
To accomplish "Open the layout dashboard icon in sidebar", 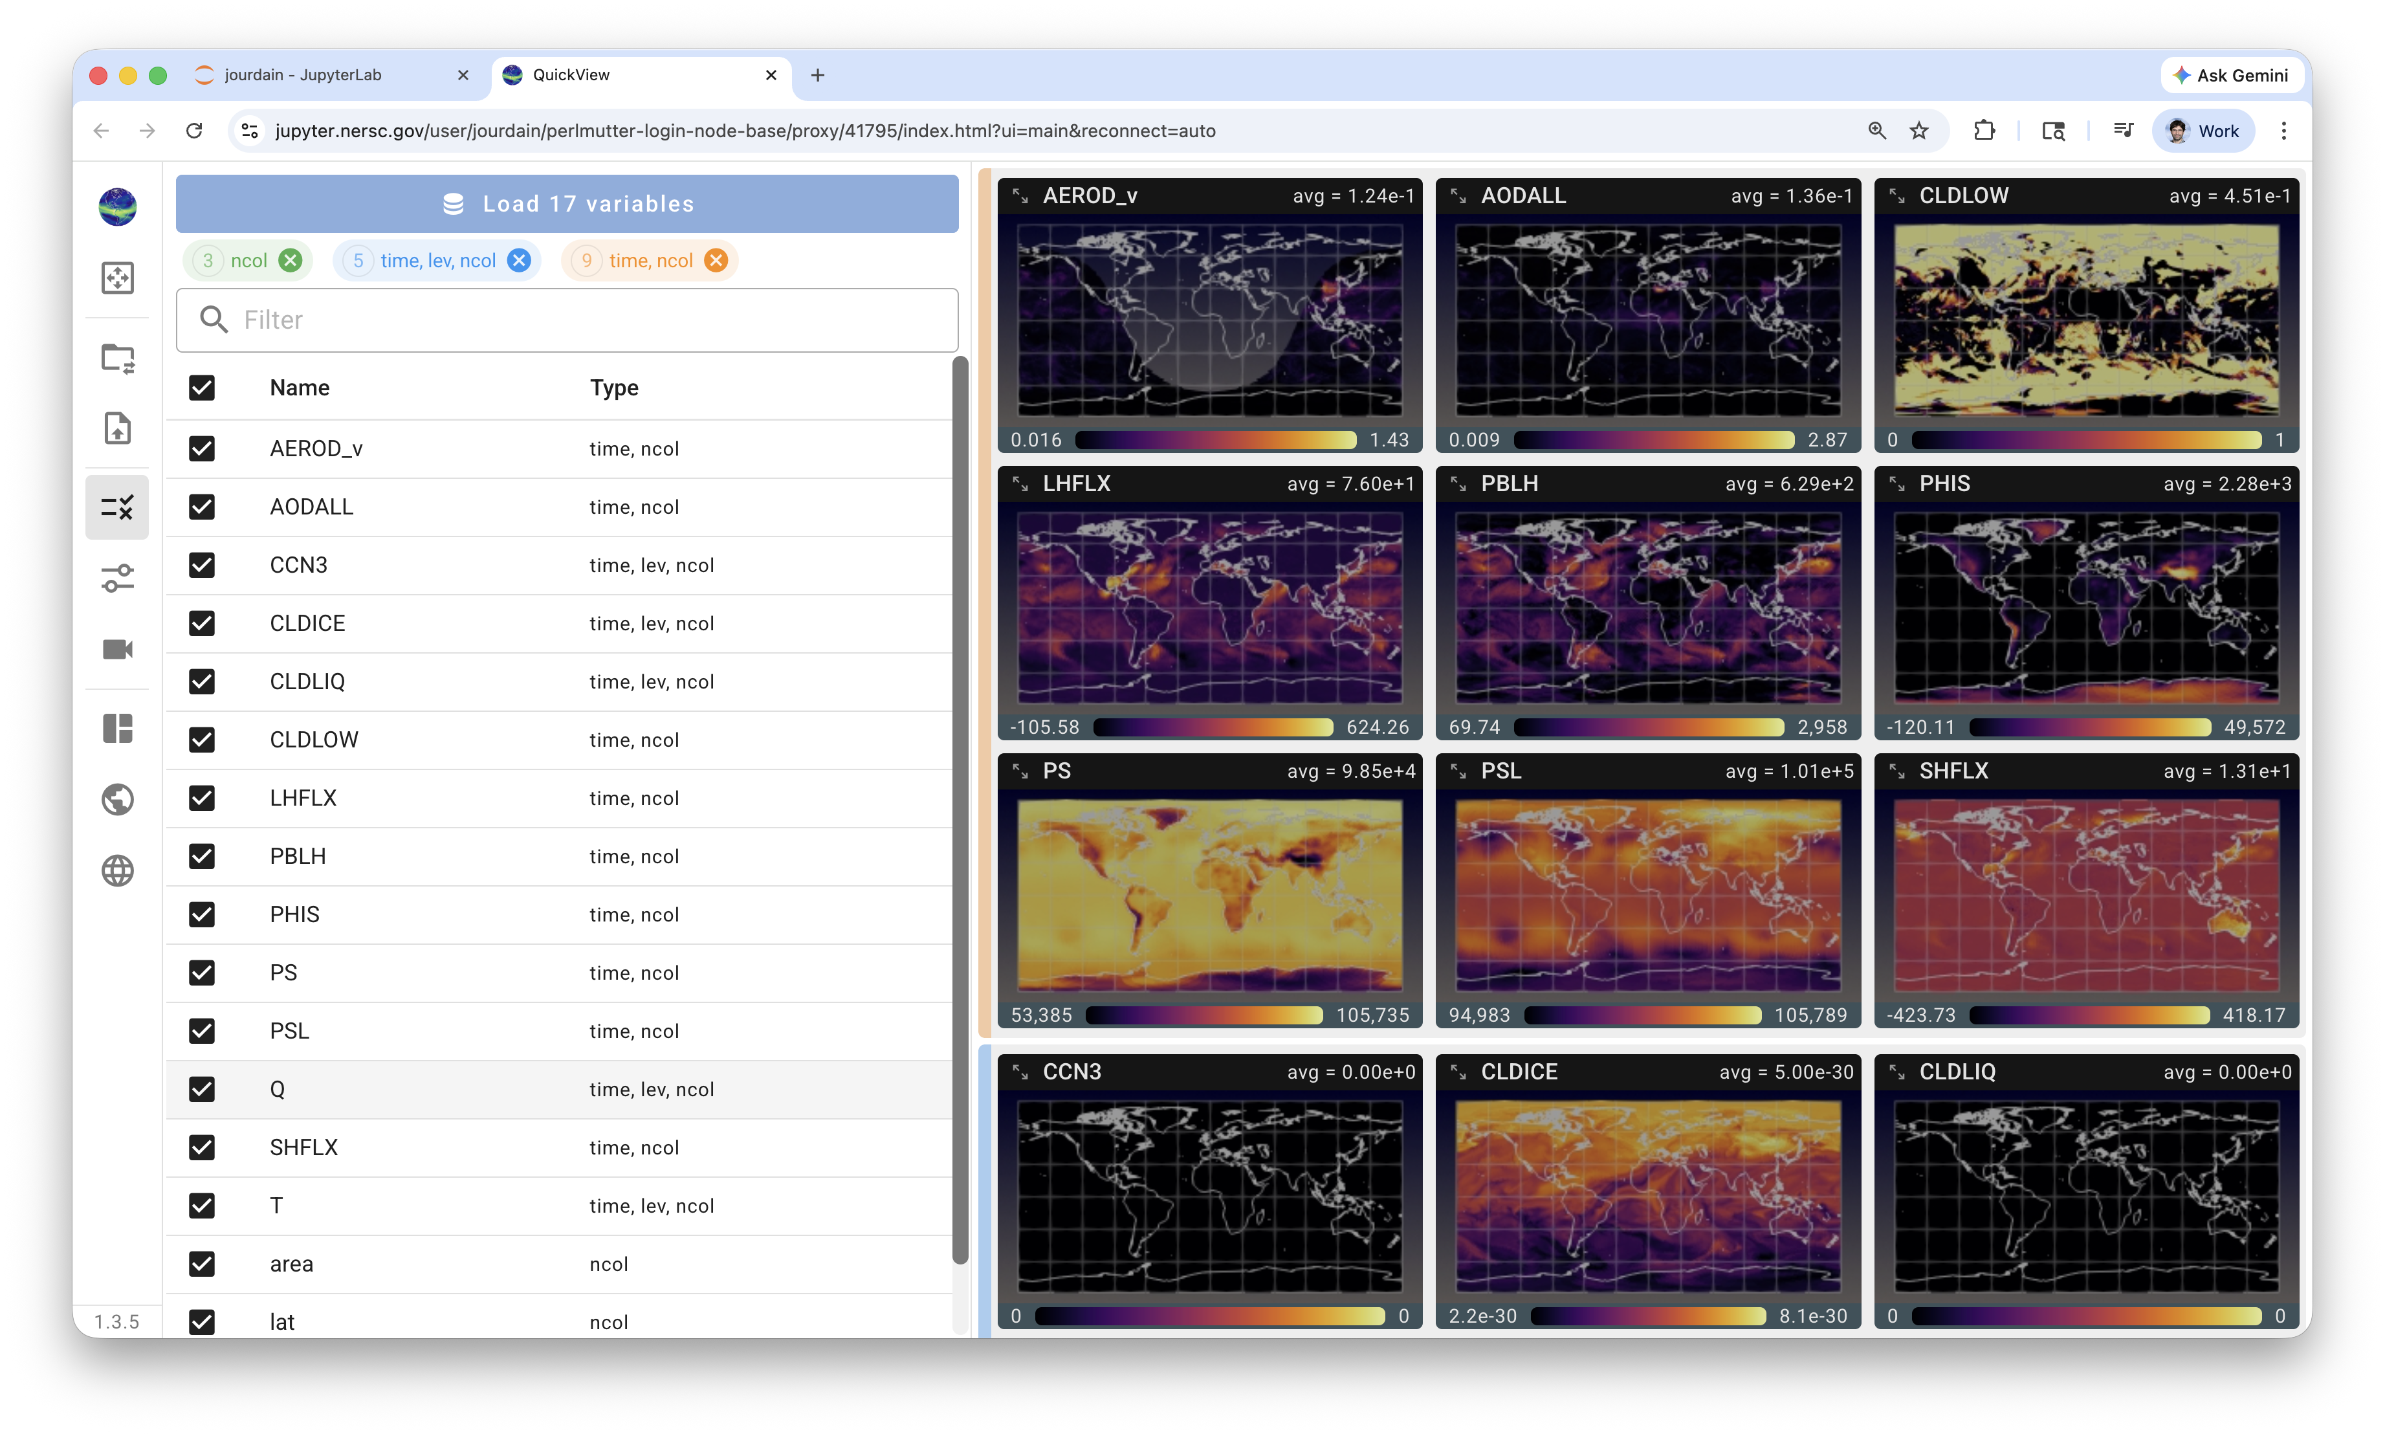I will pos(117,727).
